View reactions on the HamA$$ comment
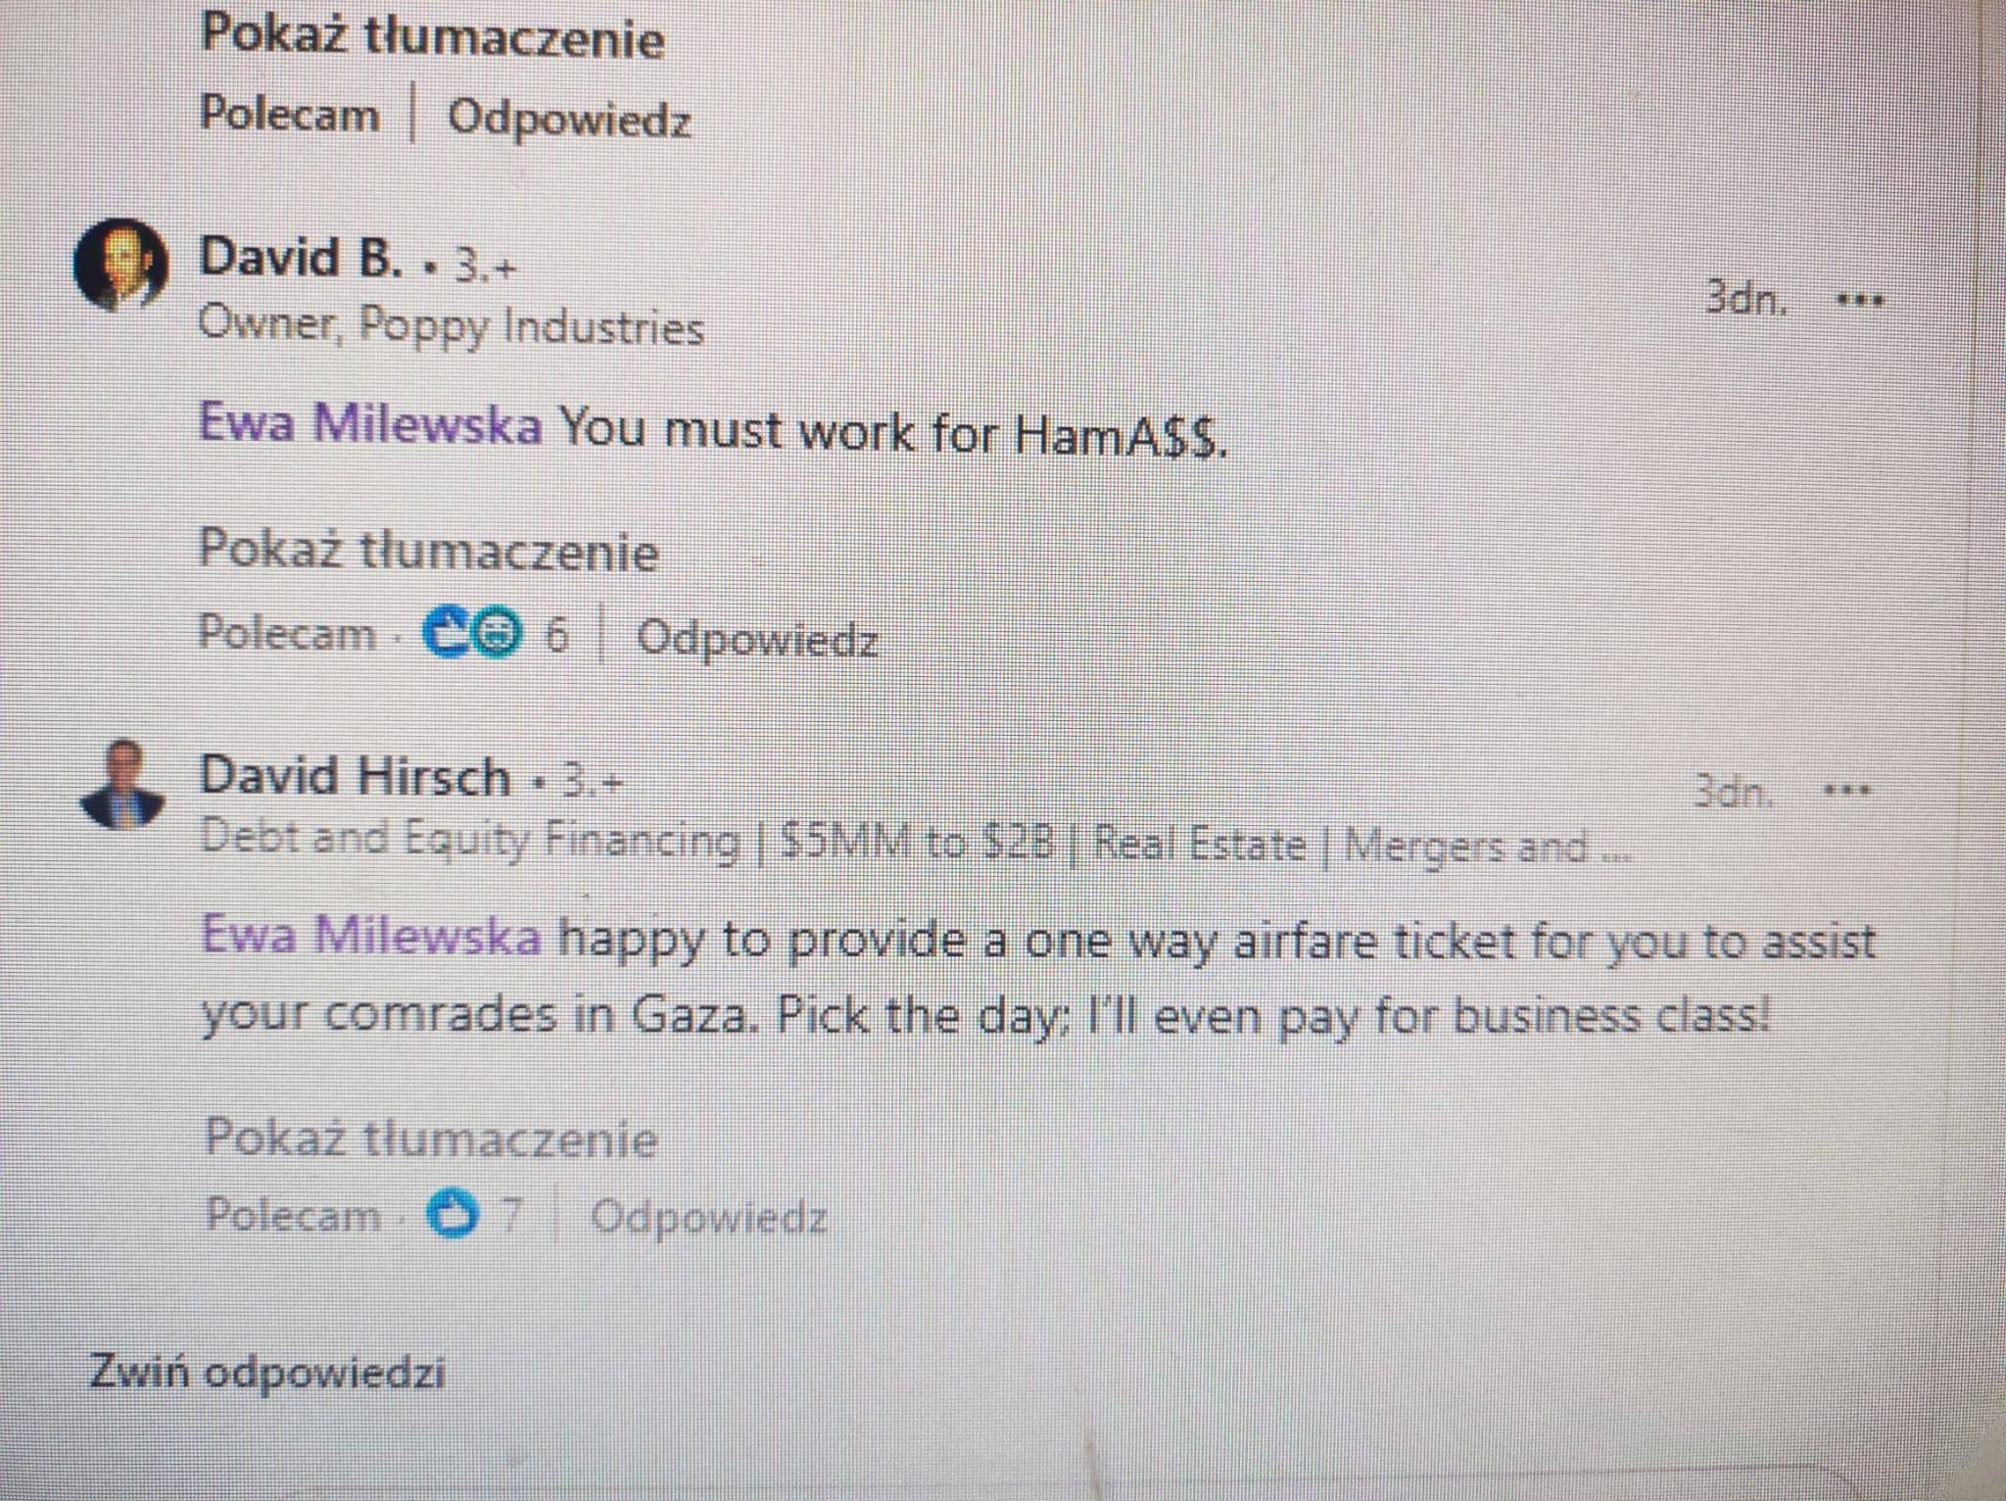This screenshot has height=1501, width=2006. click(x=495, y=635)
